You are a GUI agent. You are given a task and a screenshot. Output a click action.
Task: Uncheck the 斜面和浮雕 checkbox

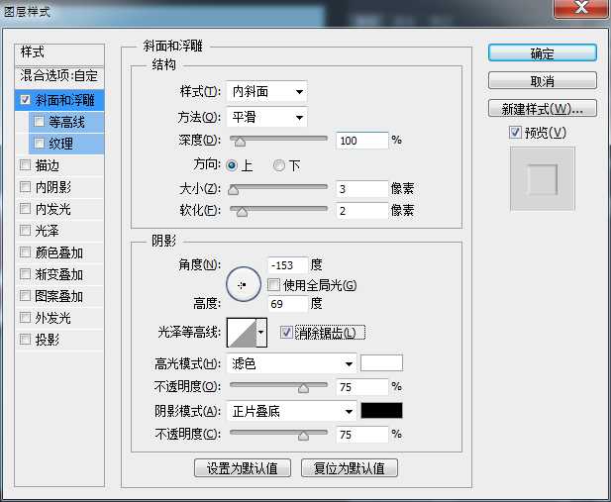click(26, 100)
